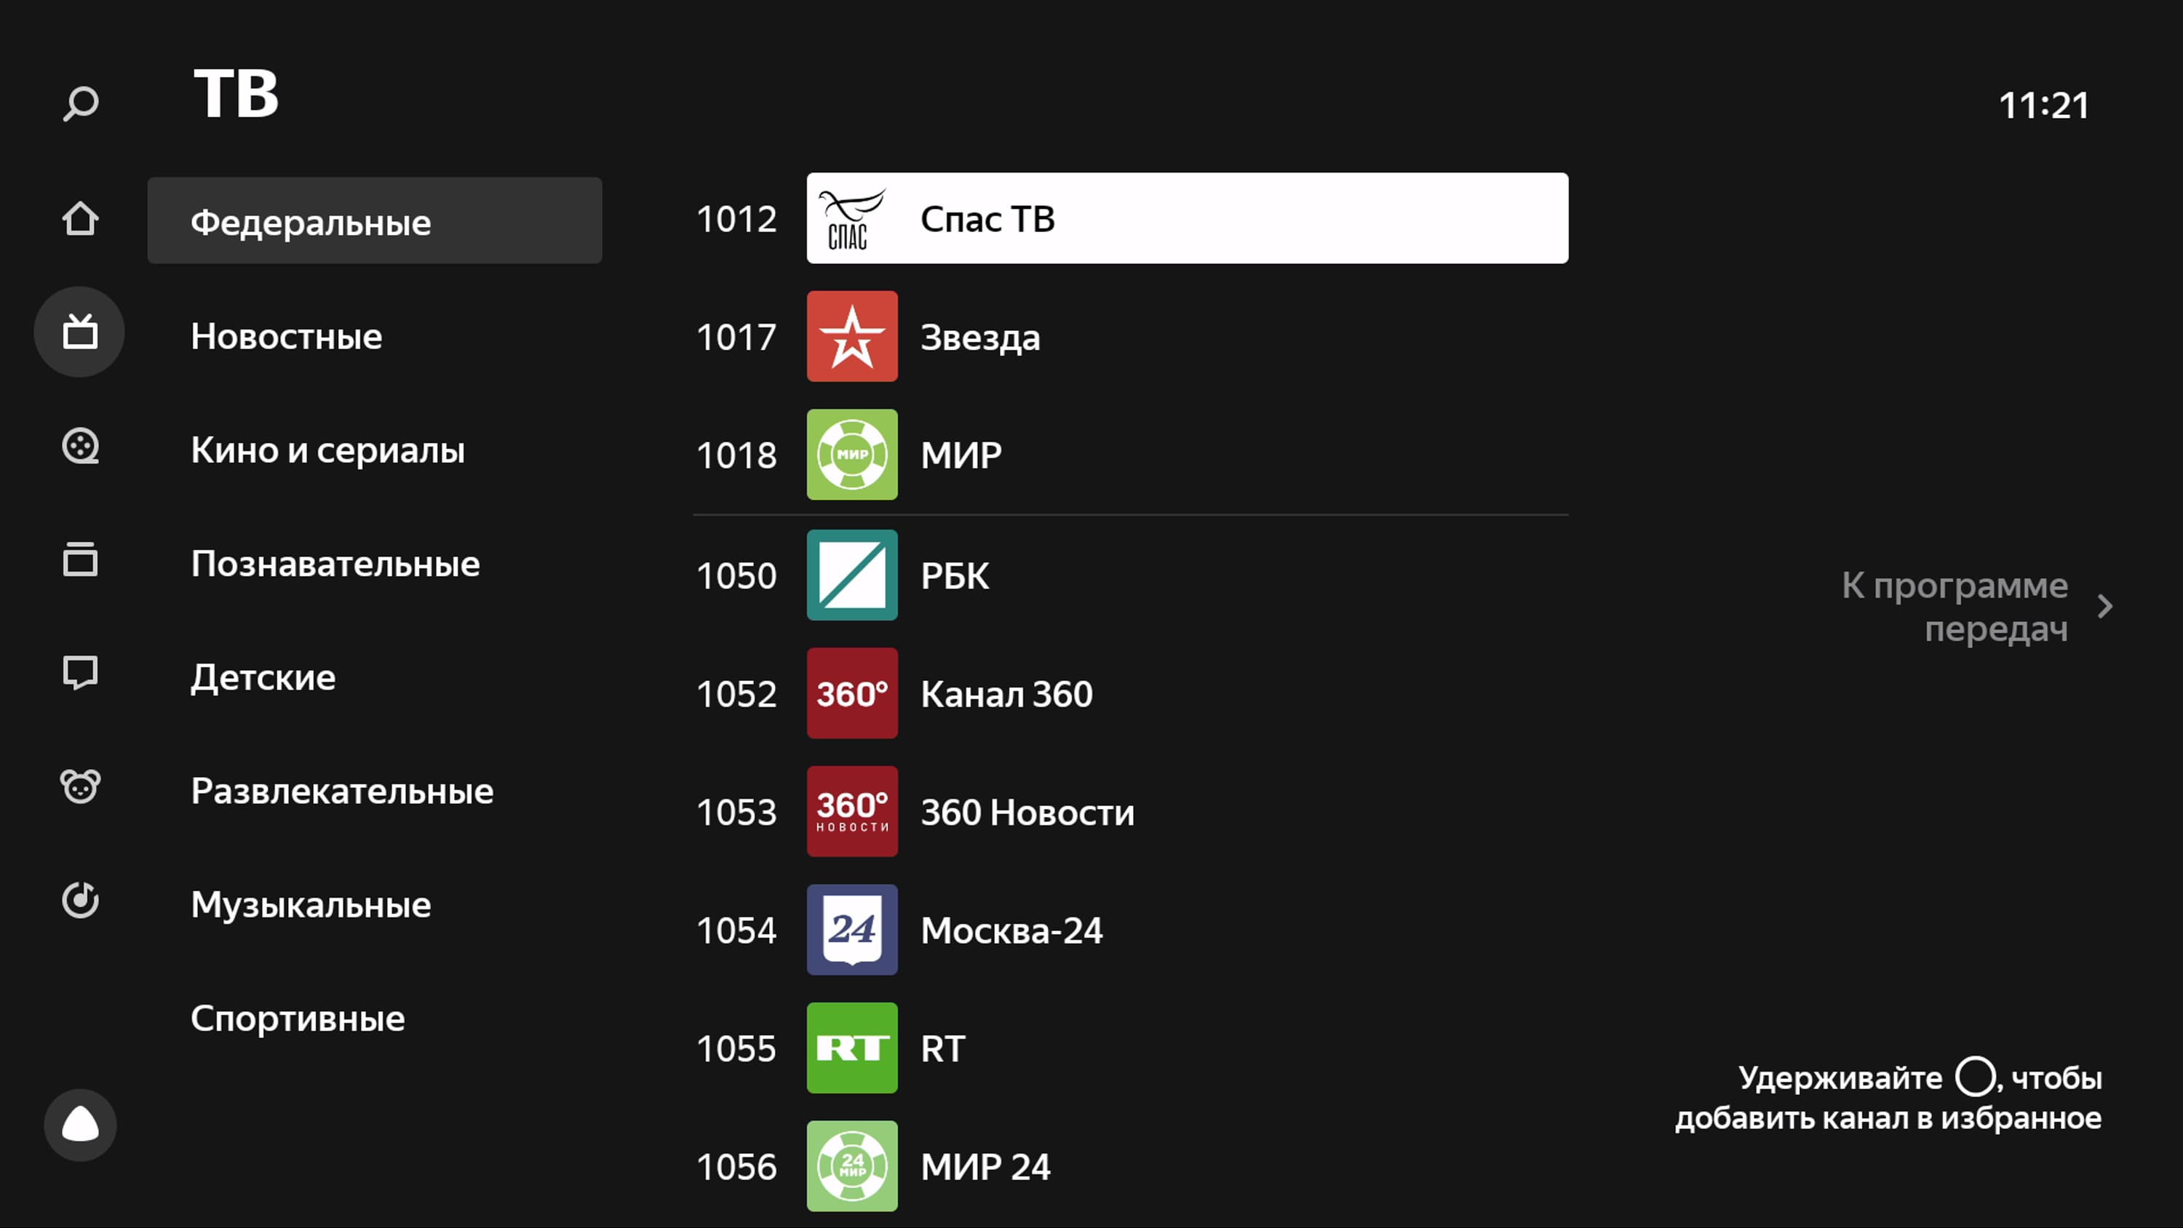Select the Звезда channel logo
The height and width of the screenshot is (1228, 2183).
click(851, 336)
